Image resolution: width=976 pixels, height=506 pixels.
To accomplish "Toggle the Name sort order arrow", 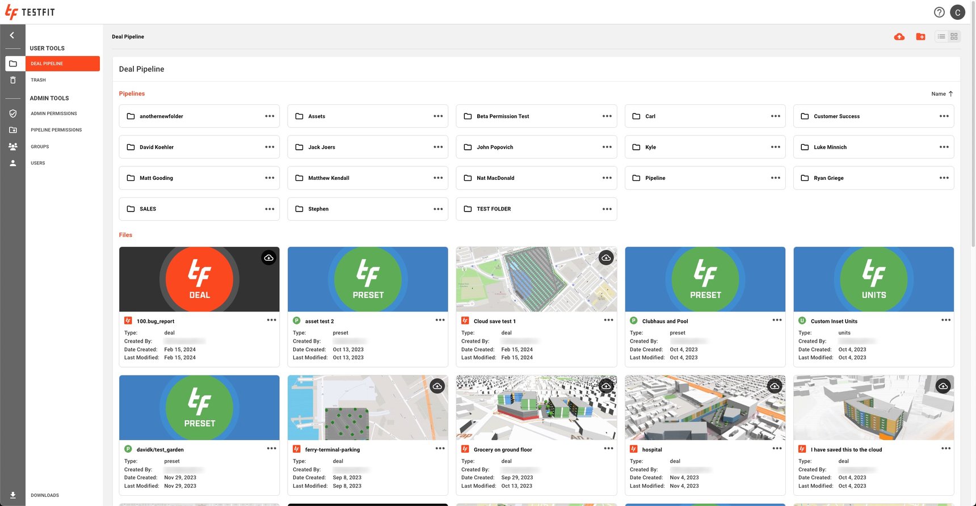I will click(x=950, y=94).
